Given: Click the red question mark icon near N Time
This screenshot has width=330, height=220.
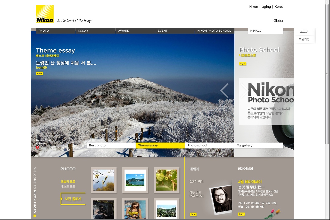Looking at the screenshot, I should [37, 147].
